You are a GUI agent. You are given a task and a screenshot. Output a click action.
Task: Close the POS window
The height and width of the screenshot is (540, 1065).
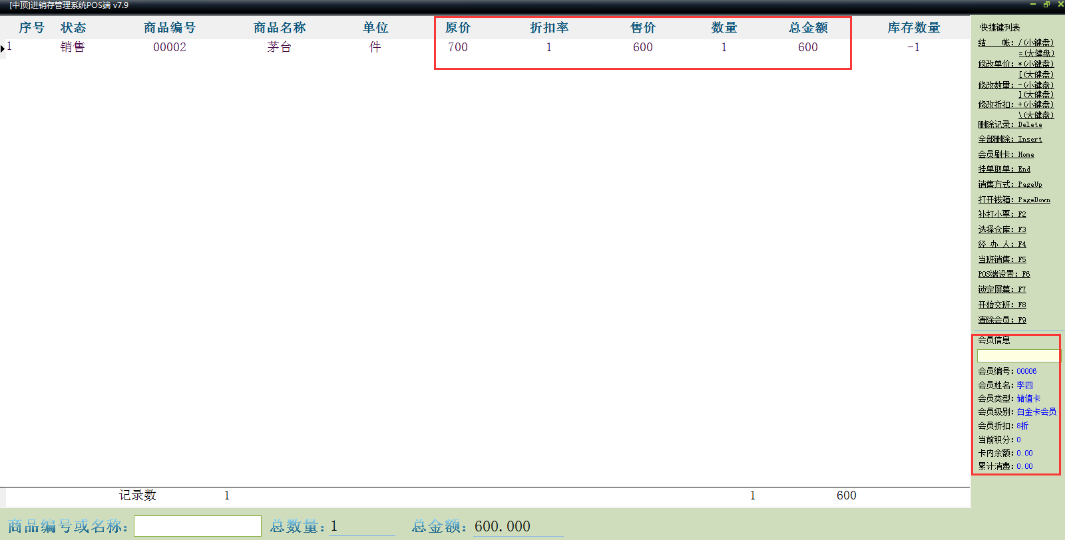1059,5
